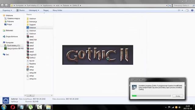The image size is (195, 110).
Task: Click Gothic II breadcrumb in address bar
Action: pos(76,5)
